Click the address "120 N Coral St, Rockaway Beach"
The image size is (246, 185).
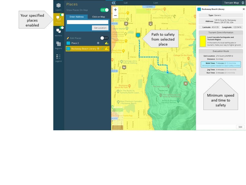pyautogui.click(x=225, y=21)
